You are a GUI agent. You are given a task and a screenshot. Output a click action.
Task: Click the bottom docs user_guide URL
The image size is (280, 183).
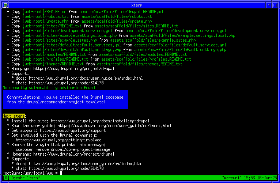86,164
